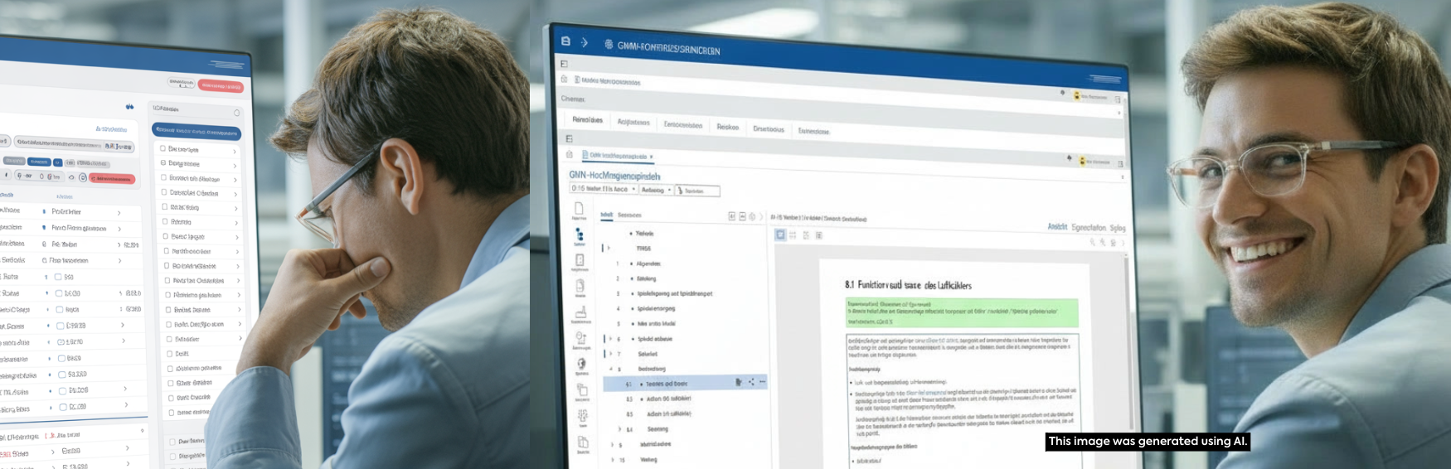Click the home icon beside the document tab
This screenshot has width=1451, height=469.
pos(570,154)
